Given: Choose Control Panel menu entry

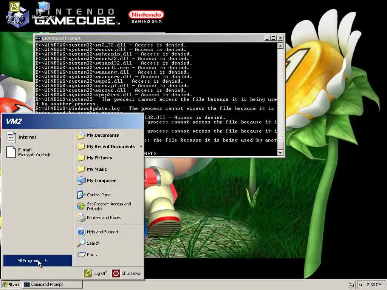Looking at the screenshot, I should (x=110, y=195).
